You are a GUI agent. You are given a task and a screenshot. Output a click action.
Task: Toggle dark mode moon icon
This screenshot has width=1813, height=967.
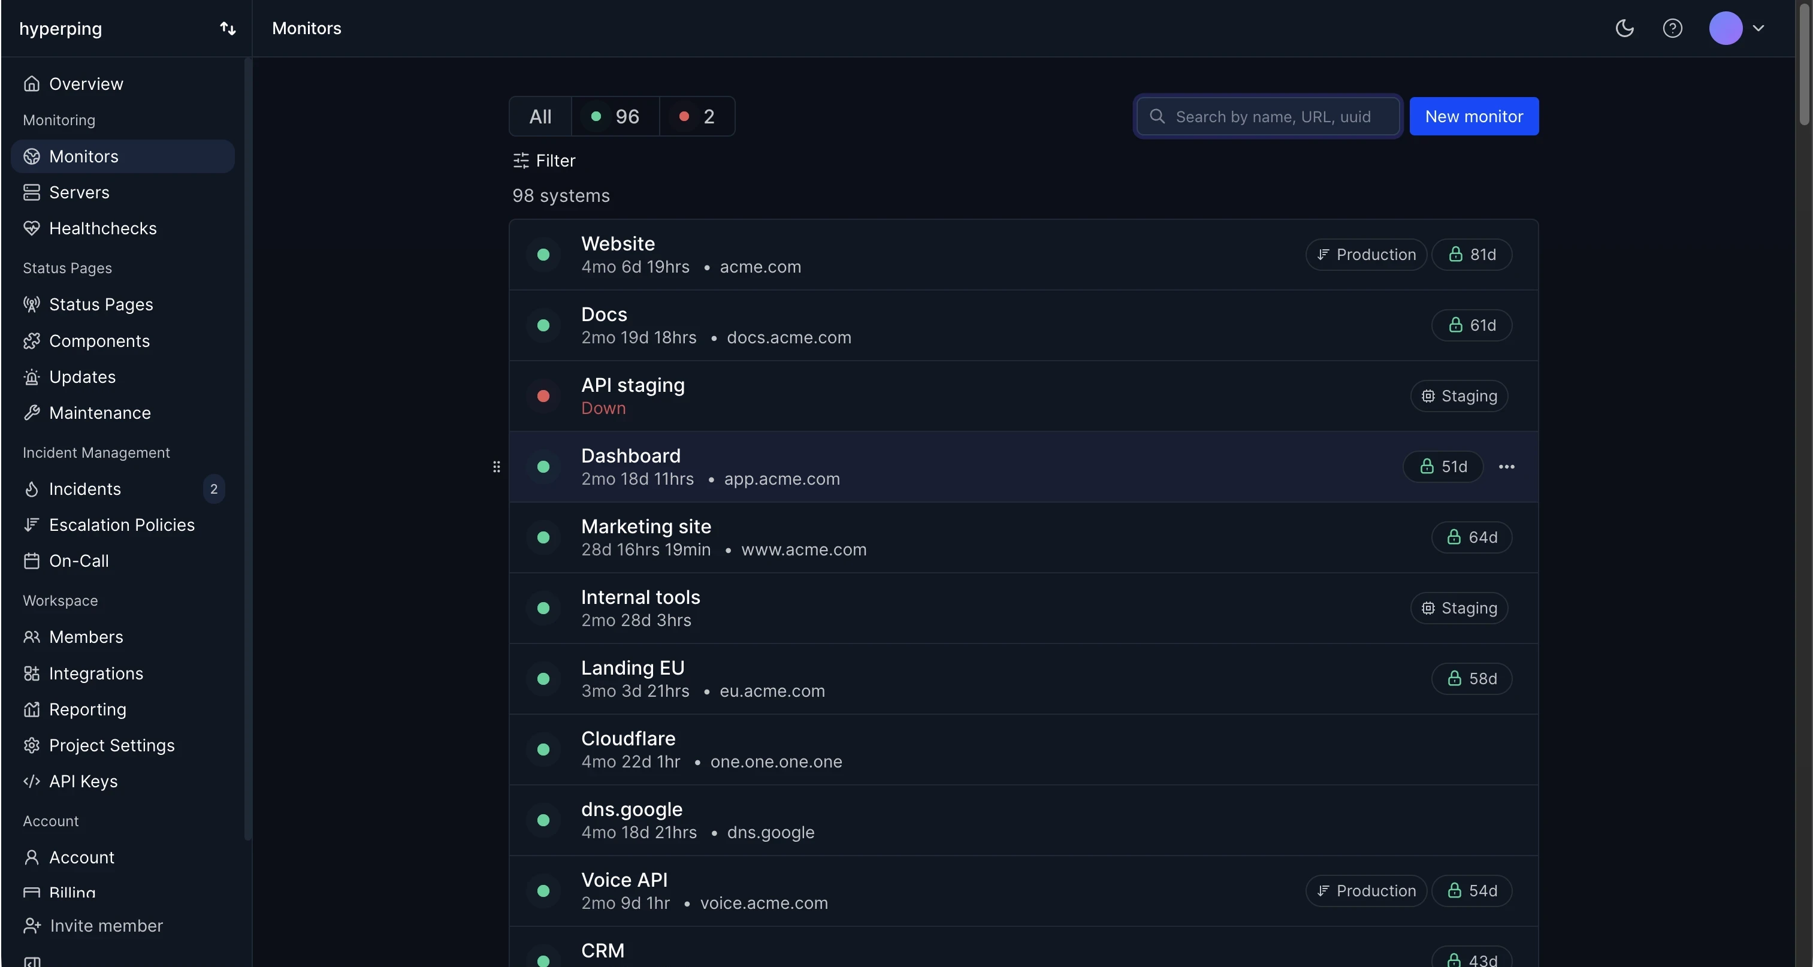click(x=1624, y=28)
